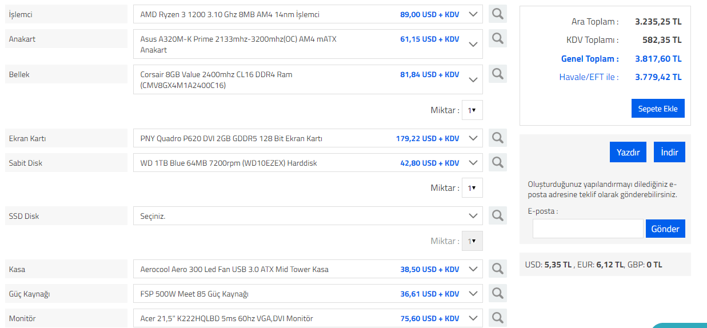Click the EUR: 6,12 TL exchange rate
Screen dimensions: 707x328
coord(601,265)
